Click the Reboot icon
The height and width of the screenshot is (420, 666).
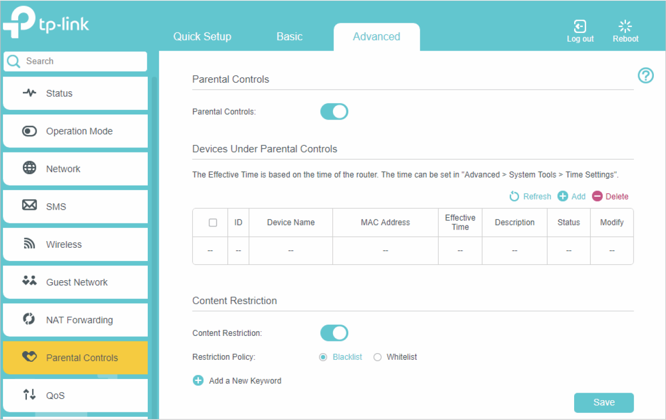point(625,27)
